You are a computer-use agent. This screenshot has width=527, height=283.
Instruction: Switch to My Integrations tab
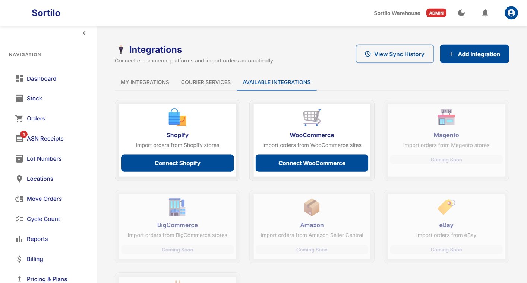pos(145,82)
